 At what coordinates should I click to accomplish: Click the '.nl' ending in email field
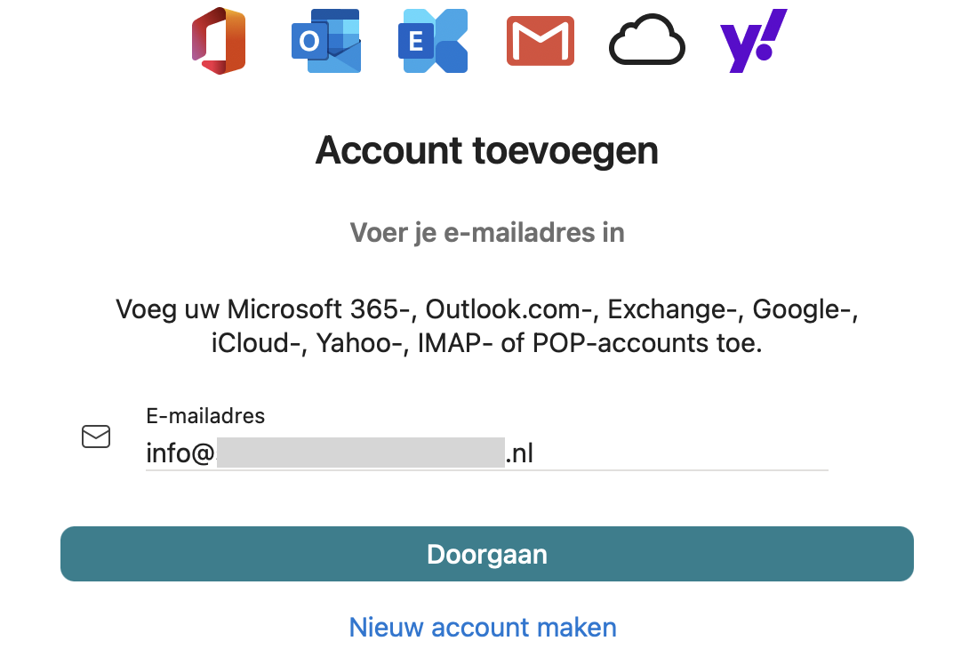point(520,454)
